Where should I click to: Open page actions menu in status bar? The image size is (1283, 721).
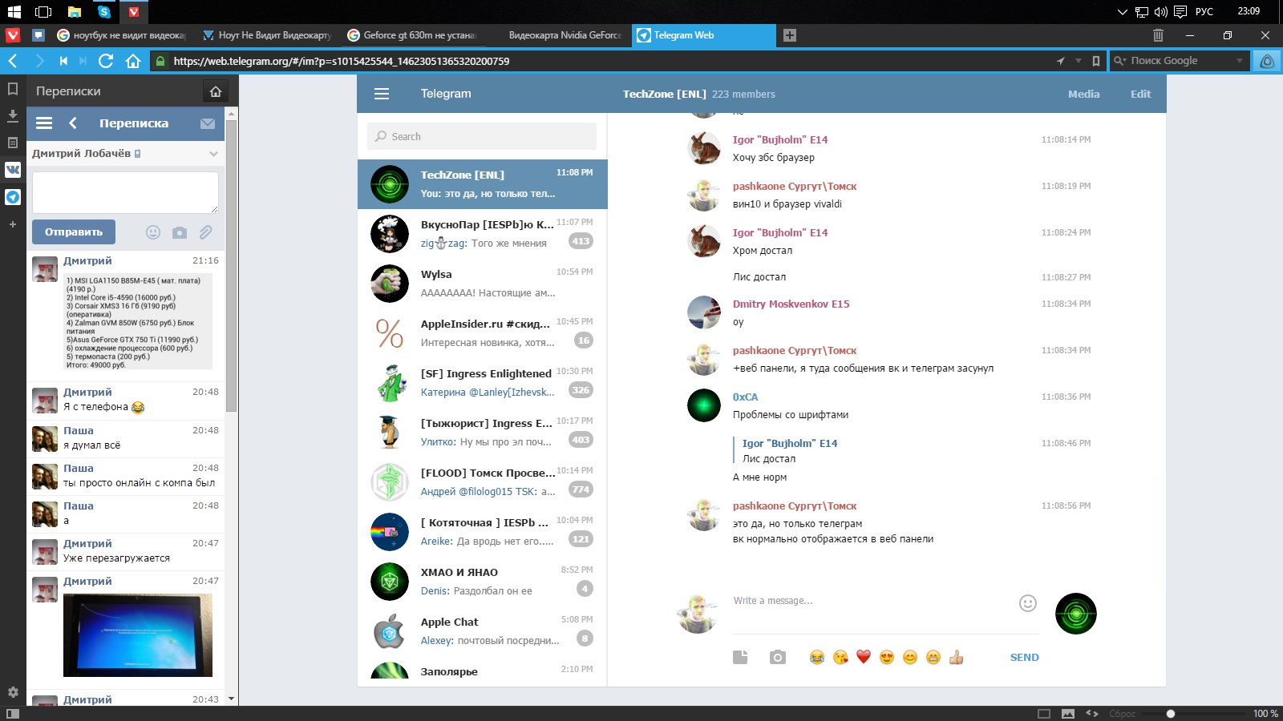pos(1092,713)
